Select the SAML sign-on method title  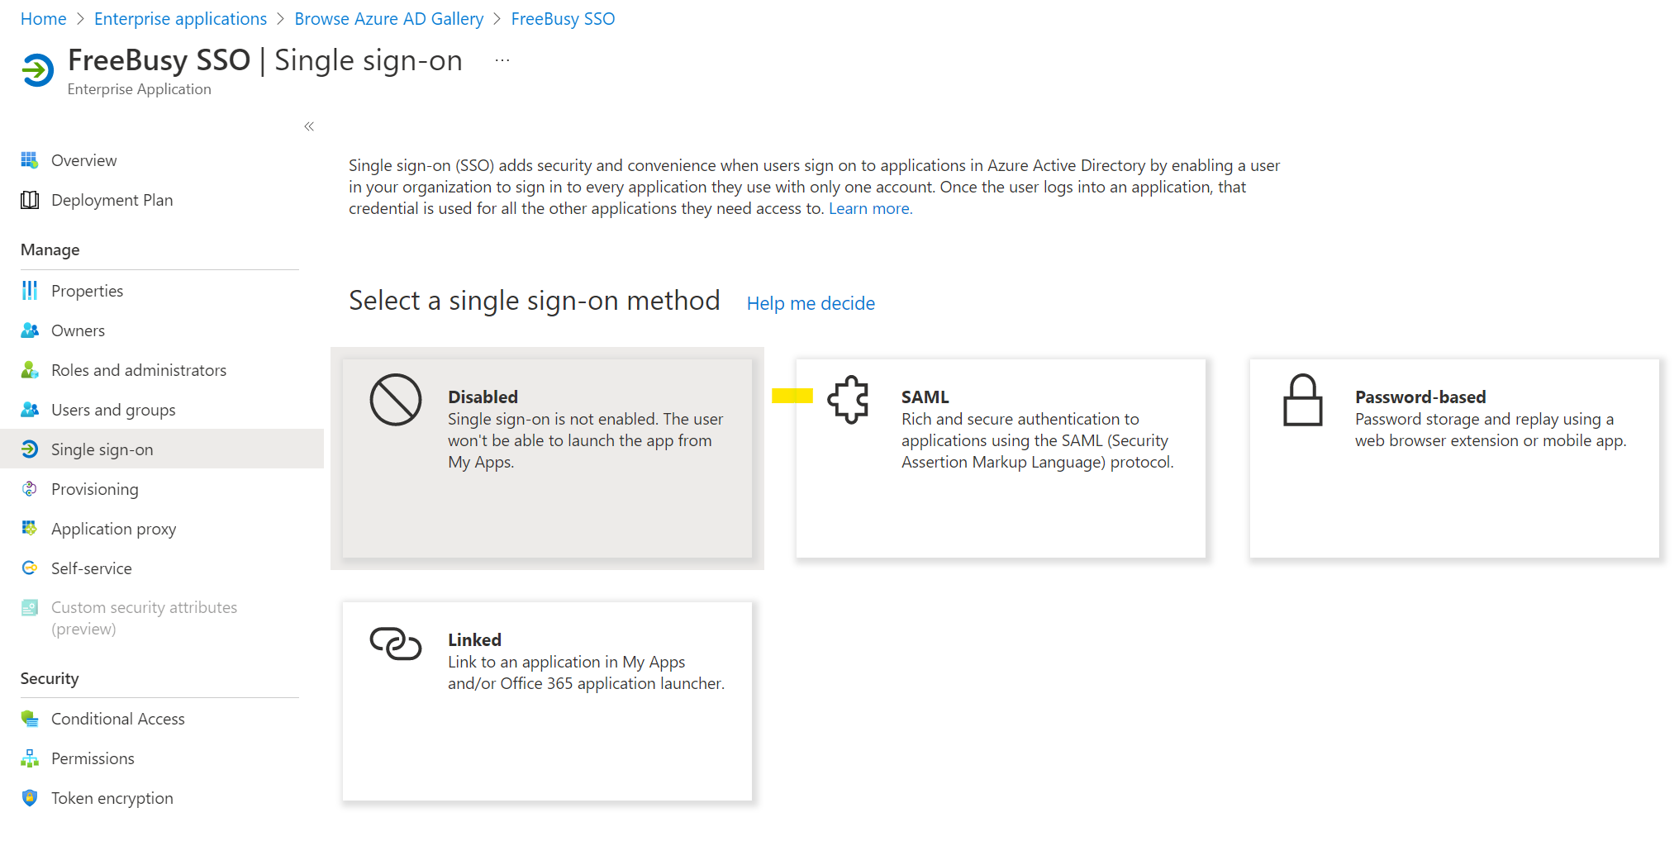925,397
